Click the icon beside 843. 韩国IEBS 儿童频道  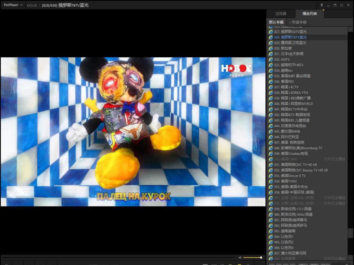point(271,120)
